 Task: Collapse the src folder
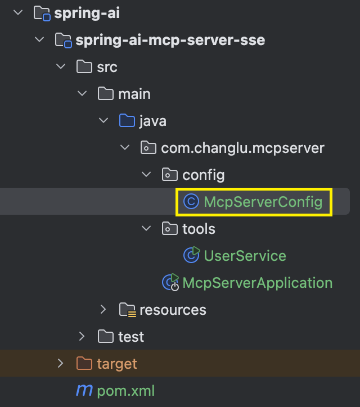(61, 66)
